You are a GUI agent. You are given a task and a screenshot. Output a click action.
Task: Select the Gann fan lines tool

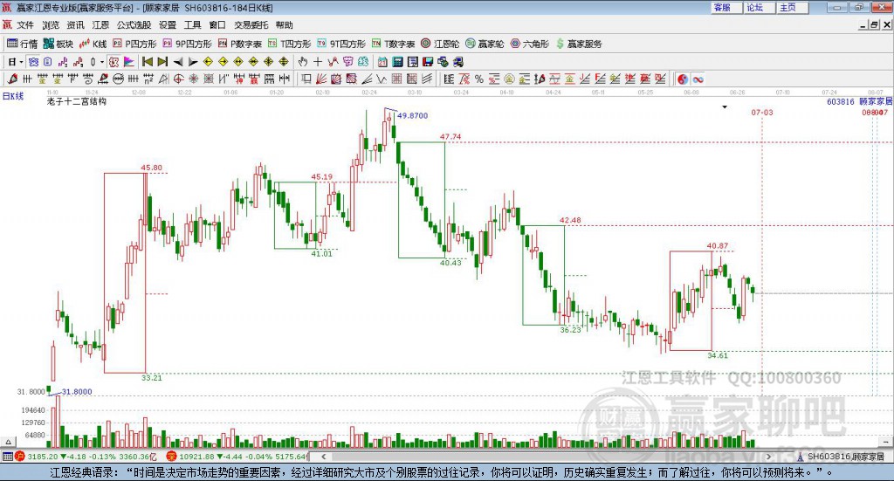tap(321, 79)
